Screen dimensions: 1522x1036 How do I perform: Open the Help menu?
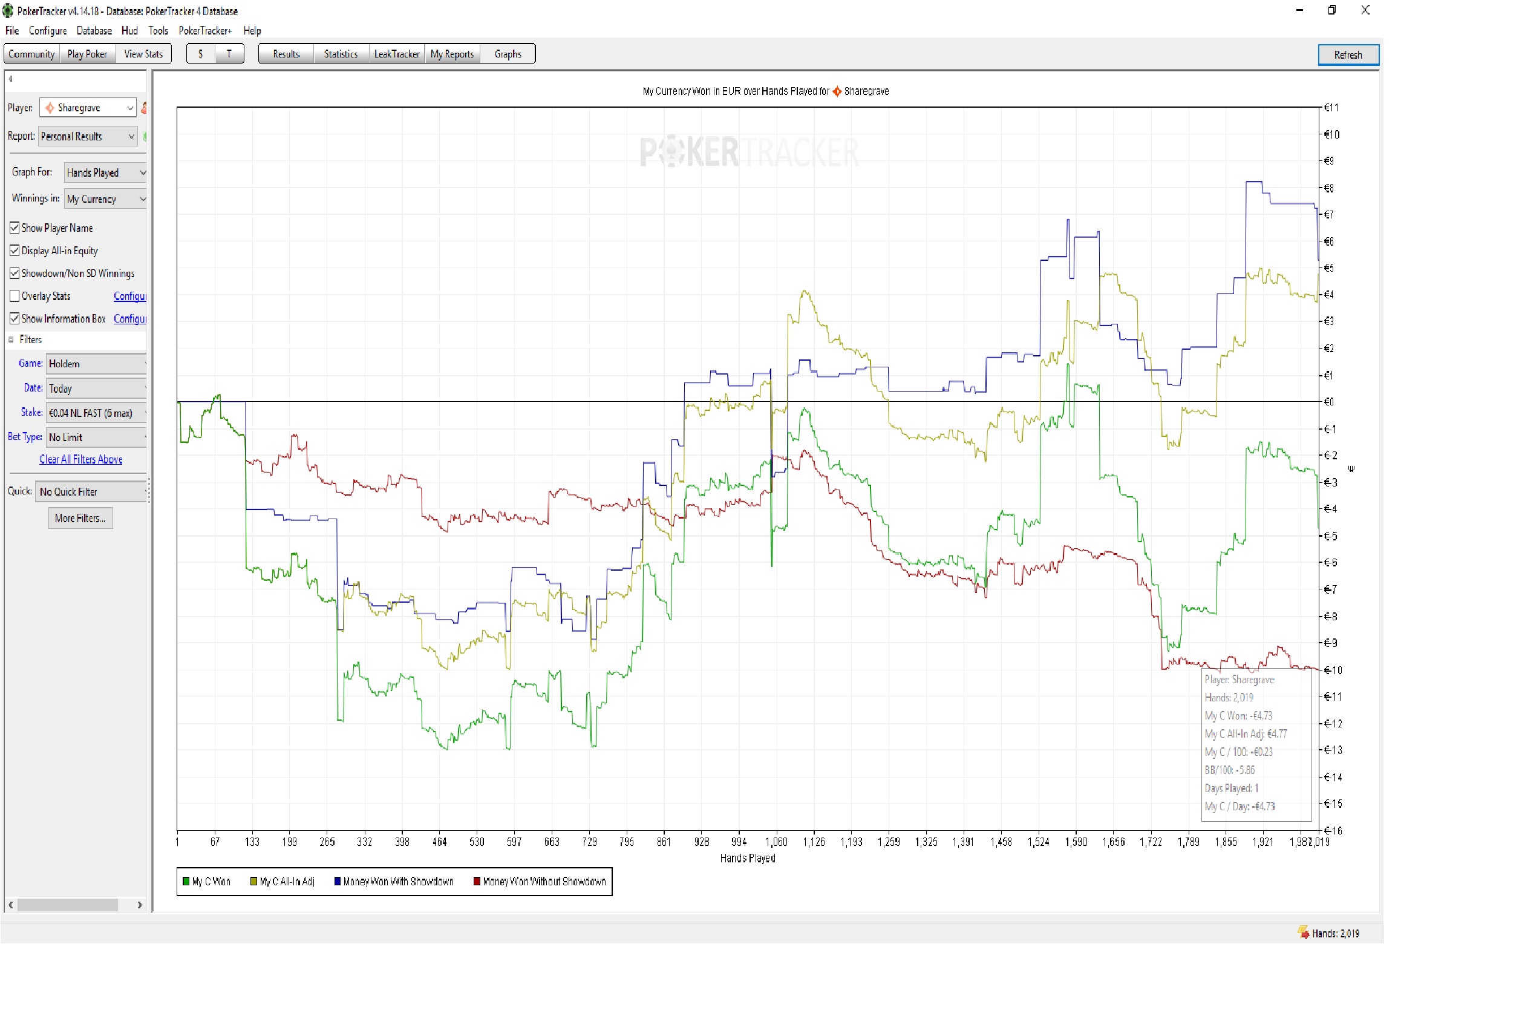coord(252,30)
